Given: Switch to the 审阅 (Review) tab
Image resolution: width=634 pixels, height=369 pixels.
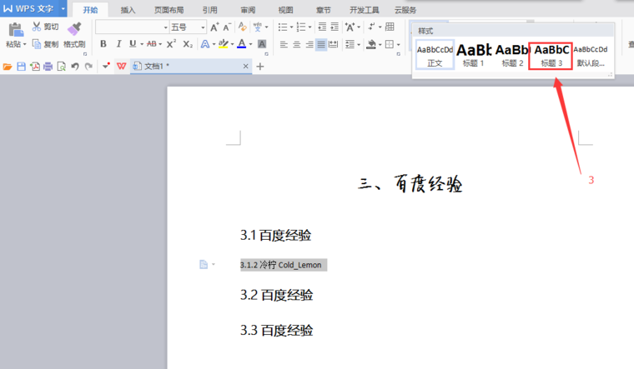Looking at the screenshot, I should point(248,10).
